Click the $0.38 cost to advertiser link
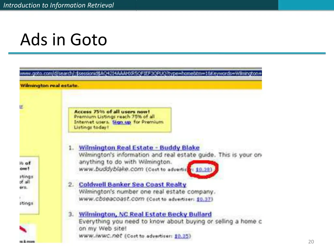Viewport: 334px width, 251px height. click(x=203, y=170)
